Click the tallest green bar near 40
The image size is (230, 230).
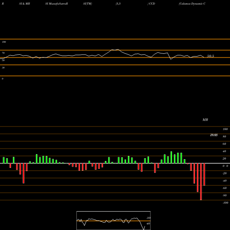171,157
